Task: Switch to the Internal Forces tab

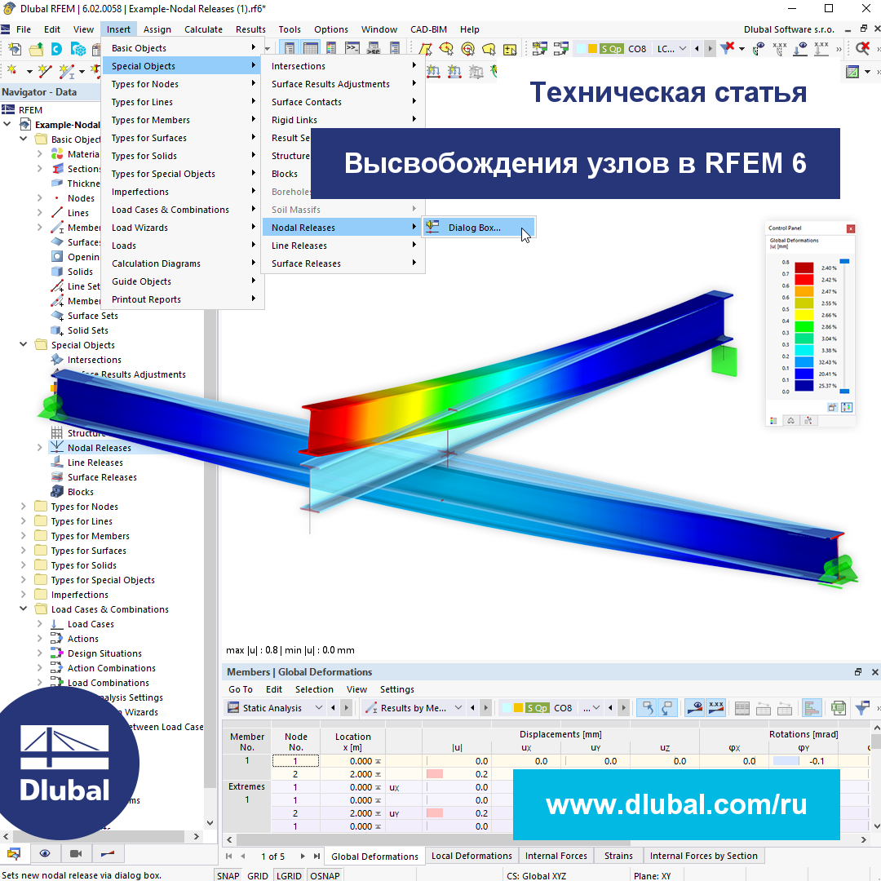Action: tap(556, 856)
